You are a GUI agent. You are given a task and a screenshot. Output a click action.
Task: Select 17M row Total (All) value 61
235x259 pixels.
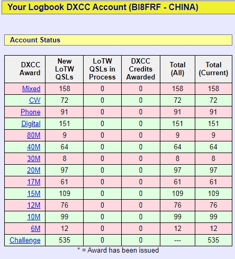pos(177,182)
